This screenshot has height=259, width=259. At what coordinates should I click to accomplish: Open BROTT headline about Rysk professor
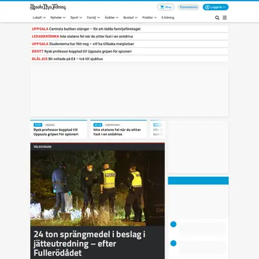click(129, 51)
